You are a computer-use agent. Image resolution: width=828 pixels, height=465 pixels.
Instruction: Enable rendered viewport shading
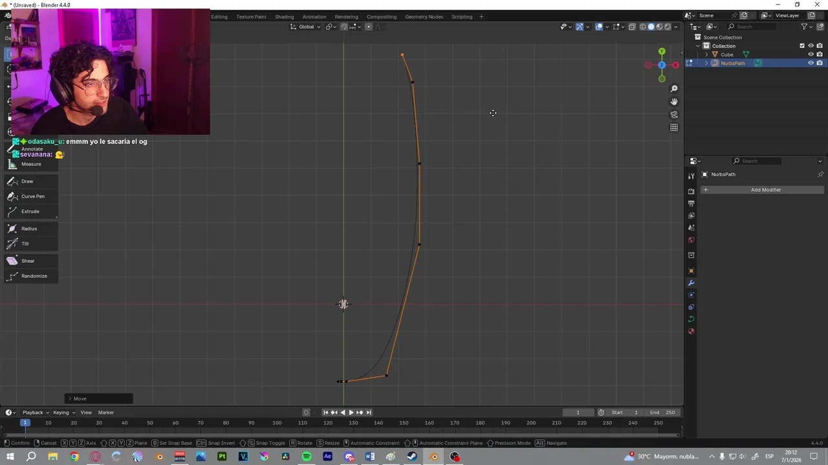pos(668,26)
